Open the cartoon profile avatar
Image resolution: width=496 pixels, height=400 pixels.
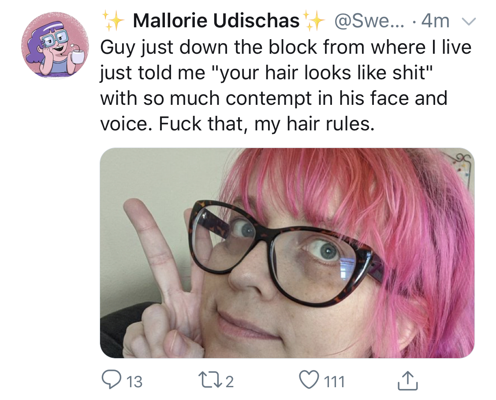(55, 45)
